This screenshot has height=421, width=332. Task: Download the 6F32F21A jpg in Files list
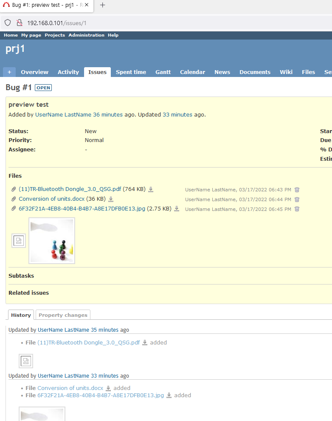pos(177,209)
